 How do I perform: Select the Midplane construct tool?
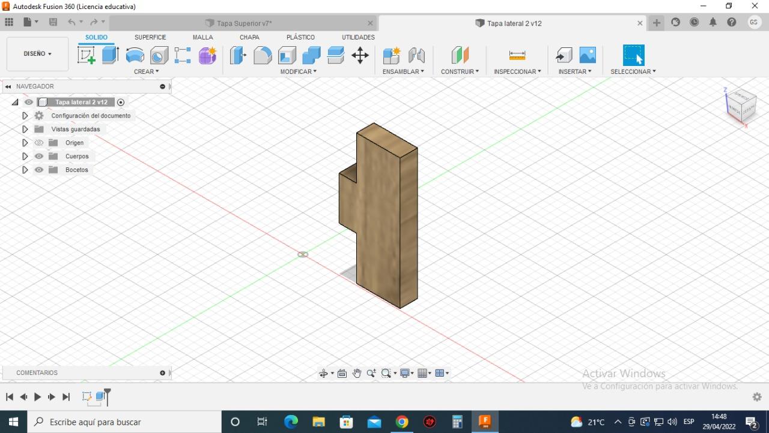click(x=460, y=55)
